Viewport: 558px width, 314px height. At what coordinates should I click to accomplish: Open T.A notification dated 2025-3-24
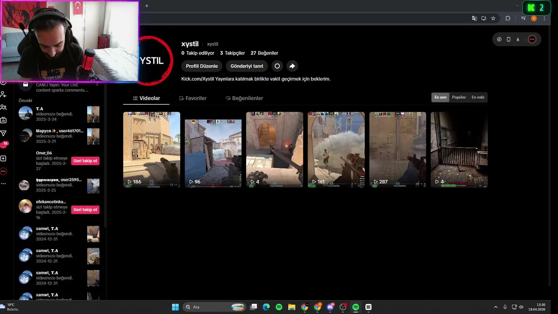click(59, 114)
